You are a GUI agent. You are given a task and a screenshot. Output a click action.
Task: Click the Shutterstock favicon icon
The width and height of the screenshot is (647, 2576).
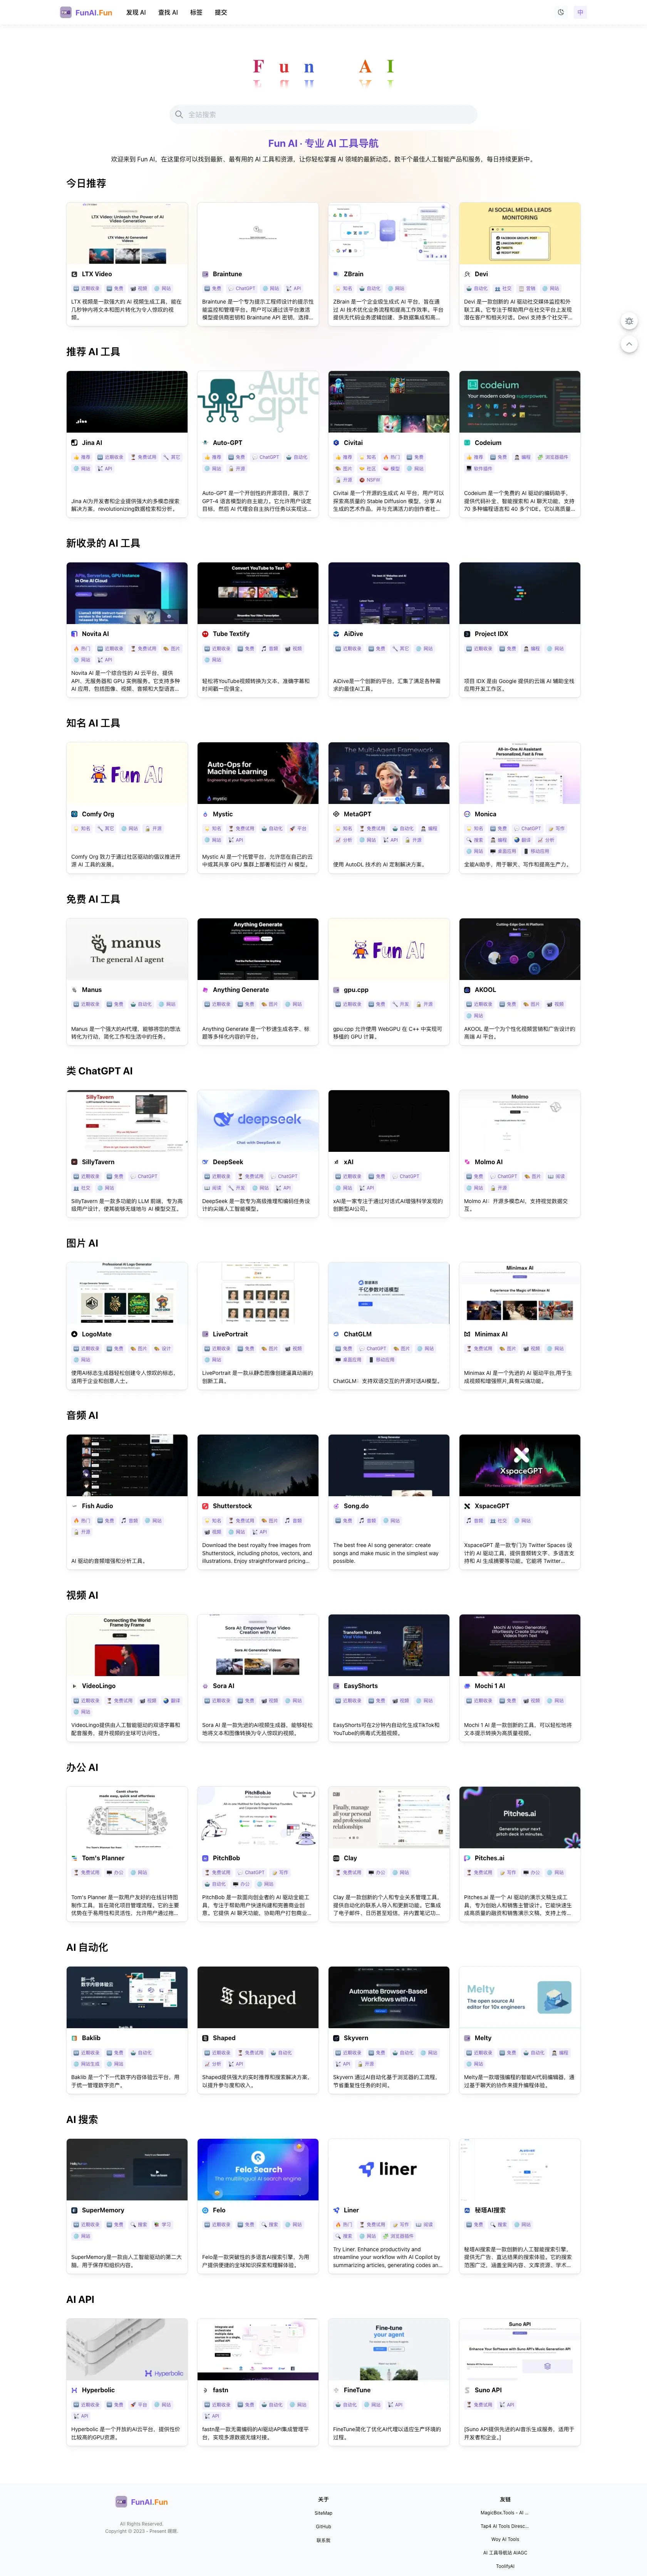tap(205, 1506)
